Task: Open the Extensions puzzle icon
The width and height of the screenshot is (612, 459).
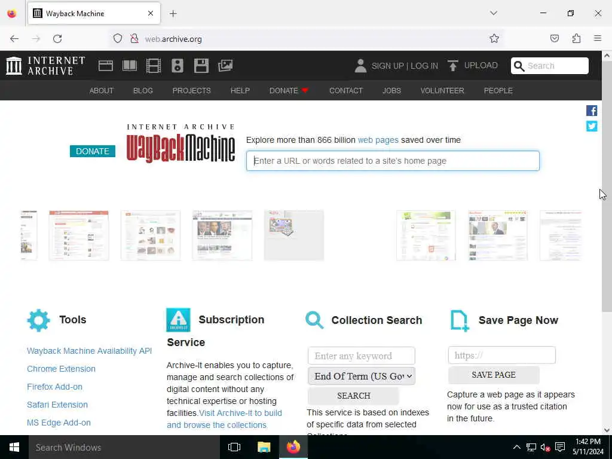Action: point(576,39)
